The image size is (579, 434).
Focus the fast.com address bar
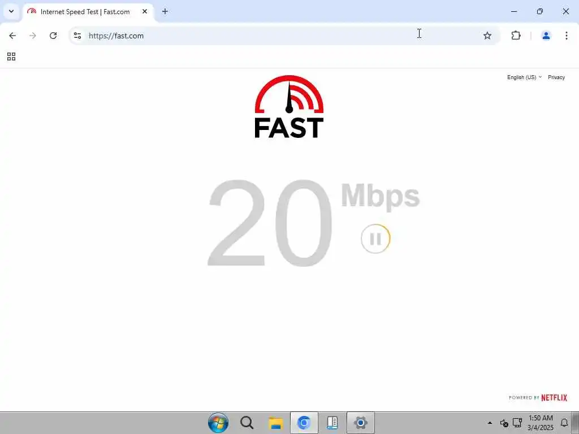click(280, 36)
